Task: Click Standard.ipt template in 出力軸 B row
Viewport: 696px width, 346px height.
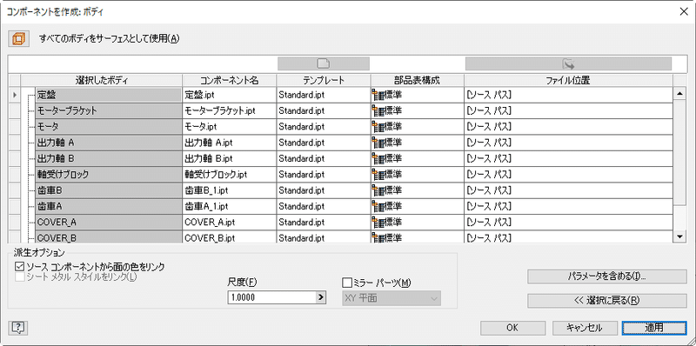Action: pyautogui.click(x=324, y=159)
